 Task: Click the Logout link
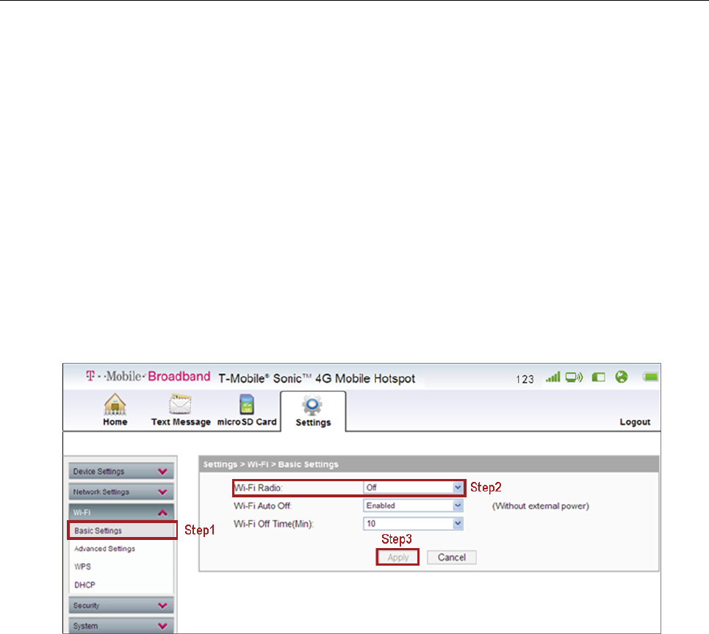coord(635,422)
